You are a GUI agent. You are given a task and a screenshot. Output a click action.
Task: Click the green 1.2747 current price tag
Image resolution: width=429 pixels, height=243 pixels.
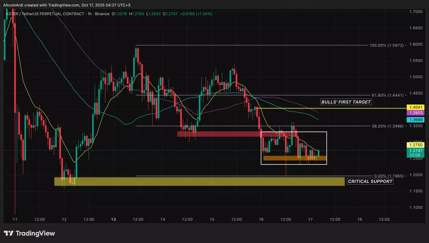coord(415,151)
